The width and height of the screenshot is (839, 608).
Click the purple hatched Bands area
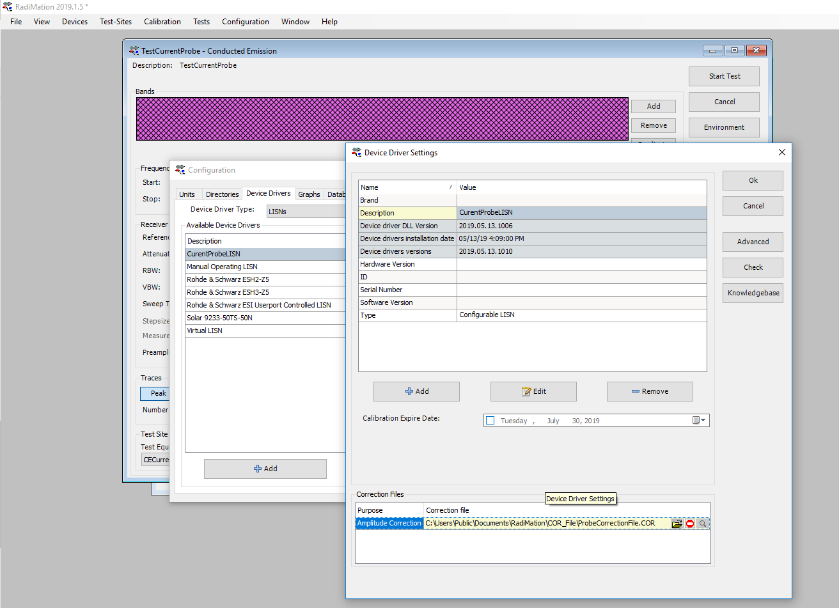tap(382, 119)
